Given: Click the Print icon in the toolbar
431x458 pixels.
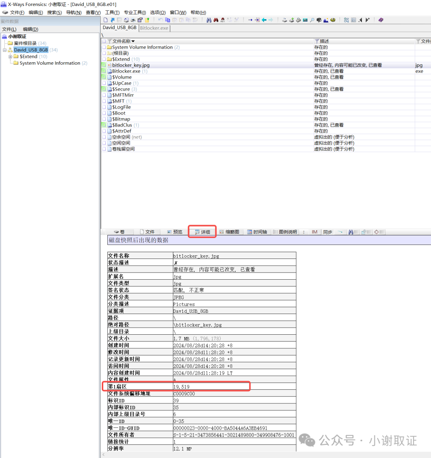Looking at the screenshot, I should 133,20.
